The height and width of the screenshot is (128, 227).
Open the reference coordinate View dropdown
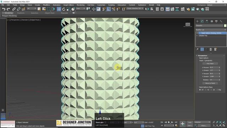click(81, 9)
